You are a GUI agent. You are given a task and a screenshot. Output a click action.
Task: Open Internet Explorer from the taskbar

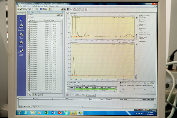click(26, 113)
